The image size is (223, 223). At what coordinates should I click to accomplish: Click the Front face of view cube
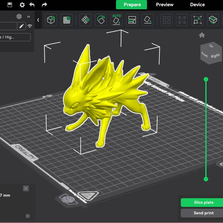point(204,55)
